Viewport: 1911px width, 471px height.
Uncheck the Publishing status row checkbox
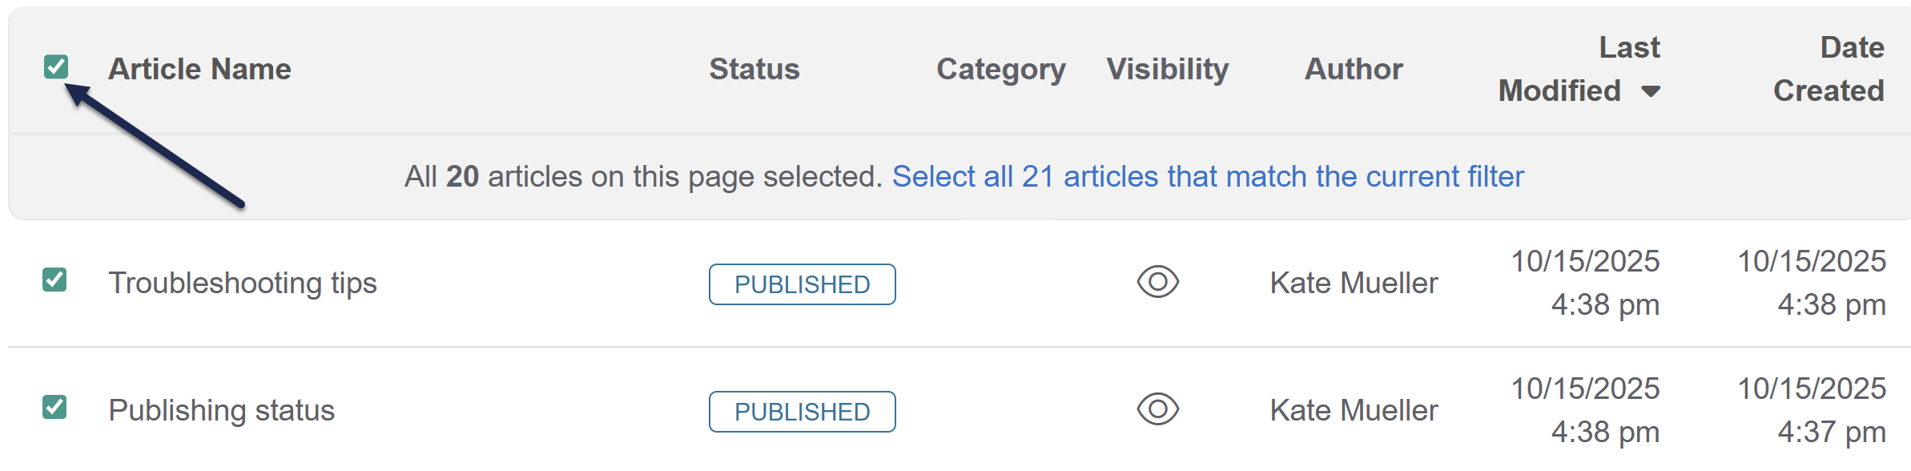click(54, 408)
